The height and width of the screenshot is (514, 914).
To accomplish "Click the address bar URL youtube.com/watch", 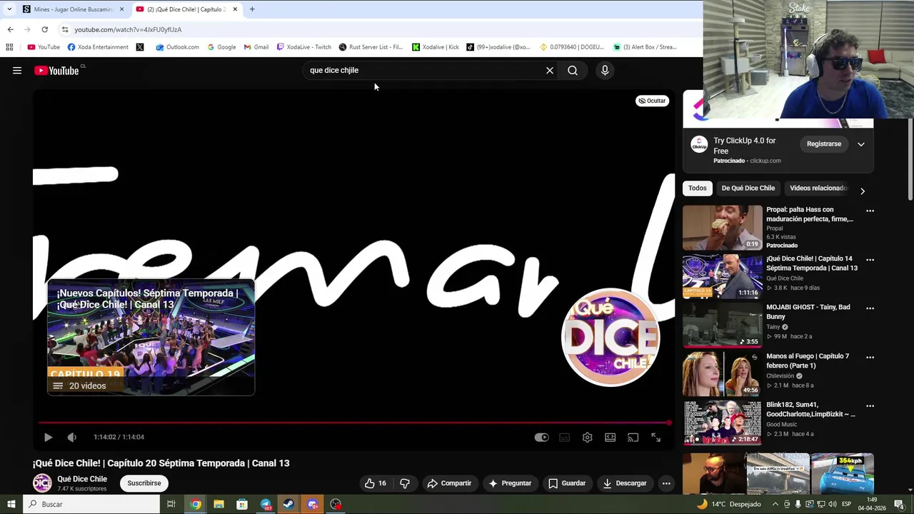I will tap(128, 29).
